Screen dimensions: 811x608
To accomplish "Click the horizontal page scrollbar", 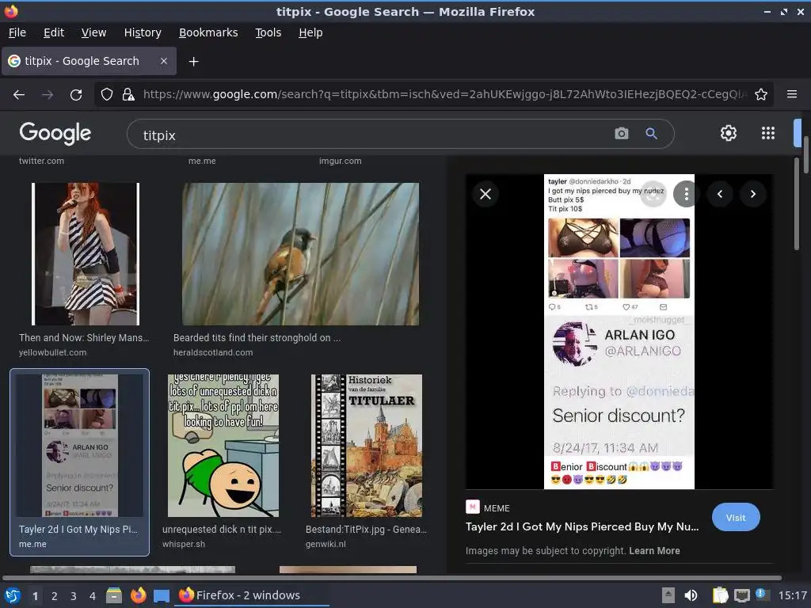I will (x=392, y=577).
